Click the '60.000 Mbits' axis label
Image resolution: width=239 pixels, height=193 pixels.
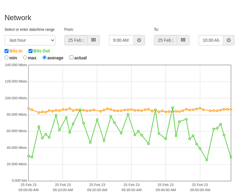pos(17,131)
